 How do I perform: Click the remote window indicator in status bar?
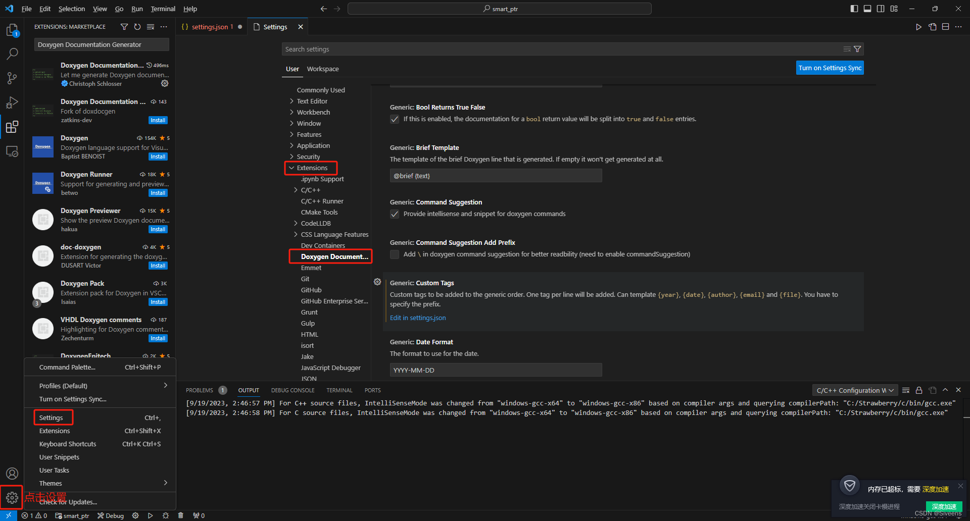tap(9, 515)
